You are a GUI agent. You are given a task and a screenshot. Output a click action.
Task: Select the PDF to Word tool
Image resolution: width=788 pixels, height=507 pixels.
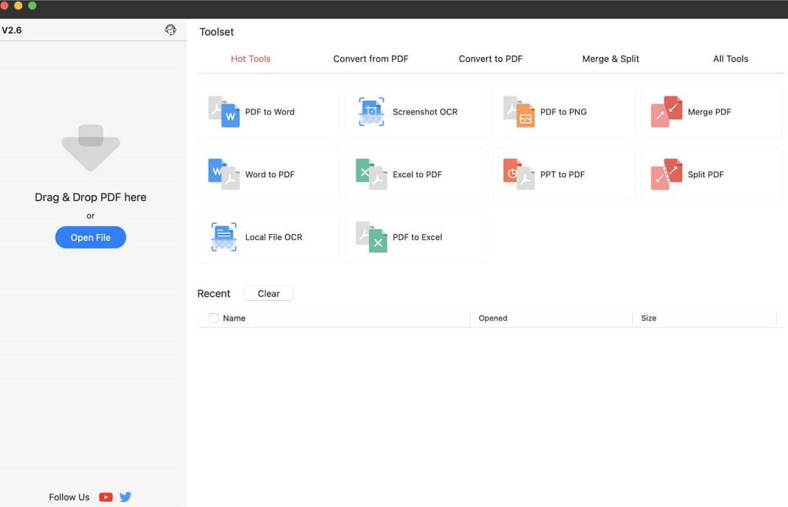click(269, 112)
